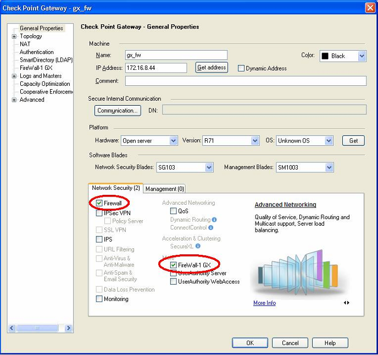Select SmartDirectory (LDAP) in the tree
This screenshot has height=355, width=378.
point(46,60)
